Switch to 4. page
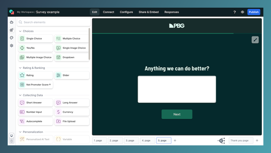 pos(148,141)
